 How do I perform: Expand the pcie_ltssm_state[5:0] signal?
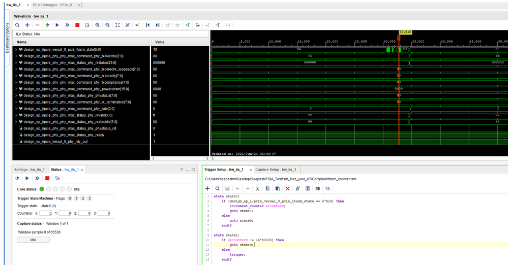click(x=16, y=49)
